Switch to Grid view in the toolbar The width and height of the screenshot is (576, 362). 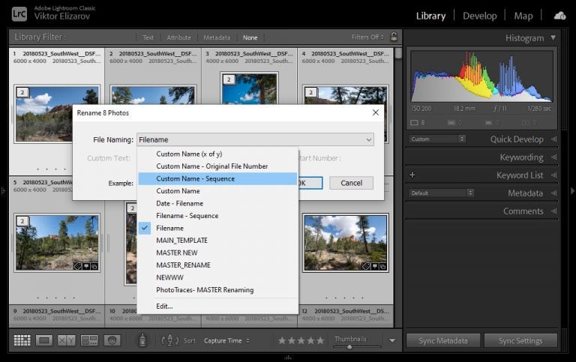tap(22, 341)
